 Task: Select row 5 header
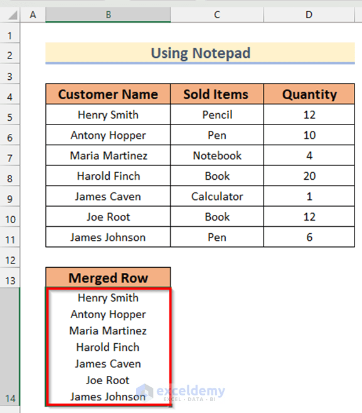(x=10, y=114)
